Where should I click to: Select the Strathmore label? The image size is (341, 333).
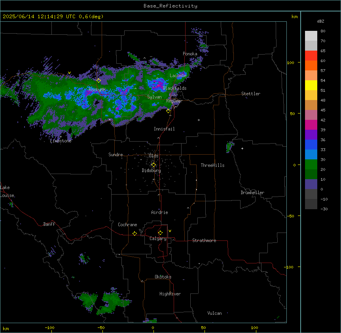click(204, 240)
